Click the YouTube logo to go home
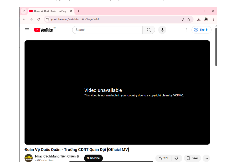 (x=44, y=30)
